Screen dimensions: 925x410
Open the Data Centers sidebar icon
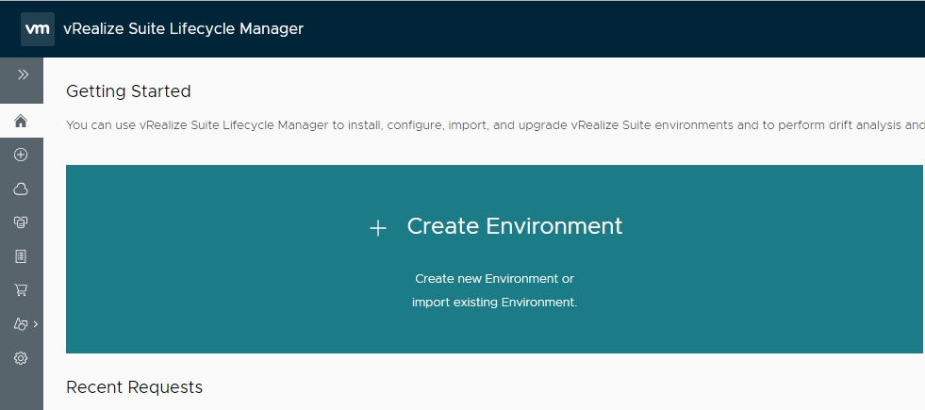click(x=21, y=222)
